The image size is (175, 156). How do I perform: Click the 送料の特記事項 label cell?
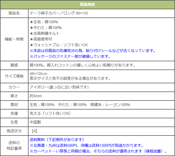pos(14,145)
